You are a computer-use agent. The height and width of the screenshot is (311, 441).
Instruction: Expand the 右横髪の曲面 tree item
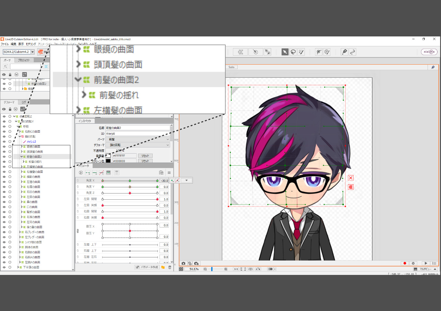[21, 171]
